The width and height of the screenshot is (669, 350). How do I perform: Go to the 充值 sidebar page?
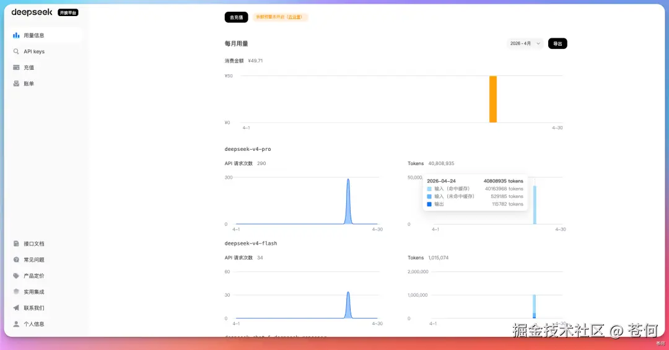pyautogui.click(x=45, y=67)
